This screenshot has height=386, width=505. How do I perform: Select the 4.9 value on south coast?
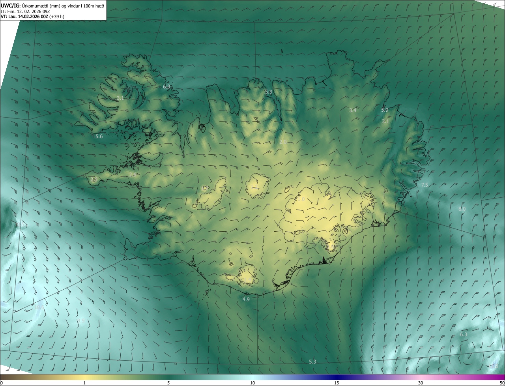(246, 300)
